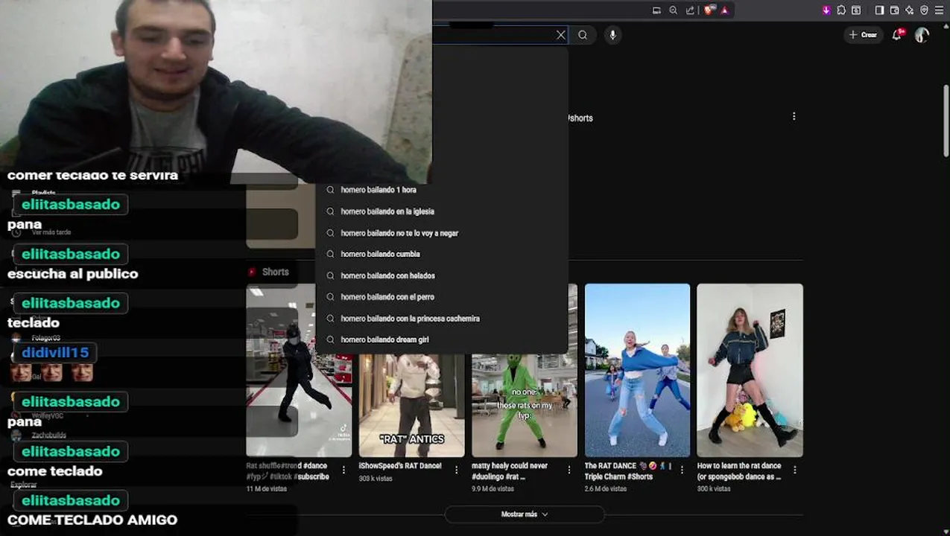The image size is (950, 536).
Task: Click '300 k vistas' view count
Action: pyautogui.click(x=715, y=489)
